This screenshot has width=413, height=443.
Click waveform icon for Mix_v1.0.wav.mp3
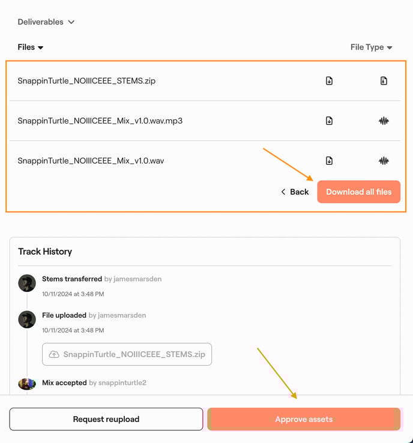(384, 120)
